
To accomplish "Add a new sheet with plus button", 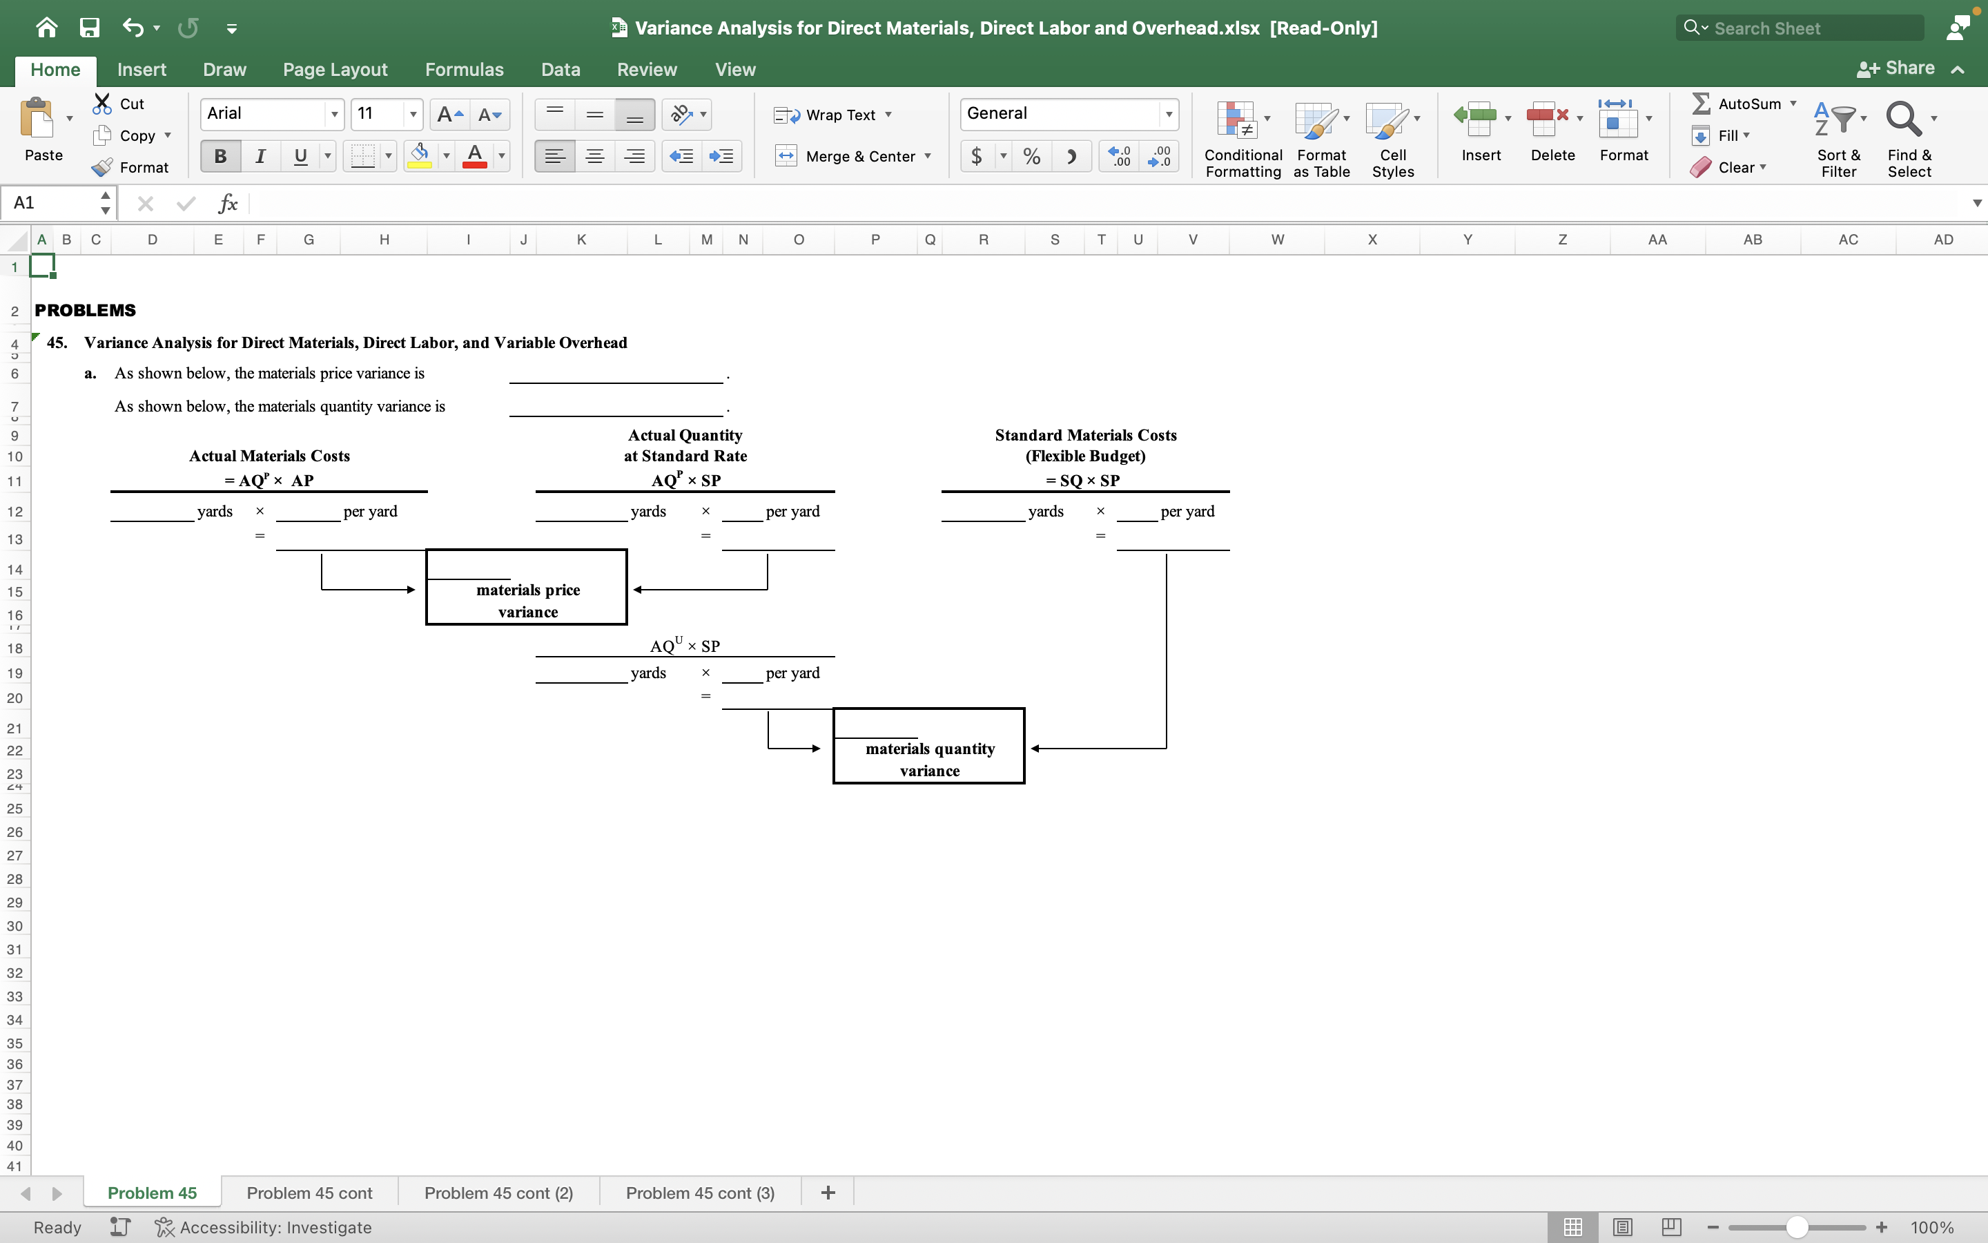I will point(828,1193).
